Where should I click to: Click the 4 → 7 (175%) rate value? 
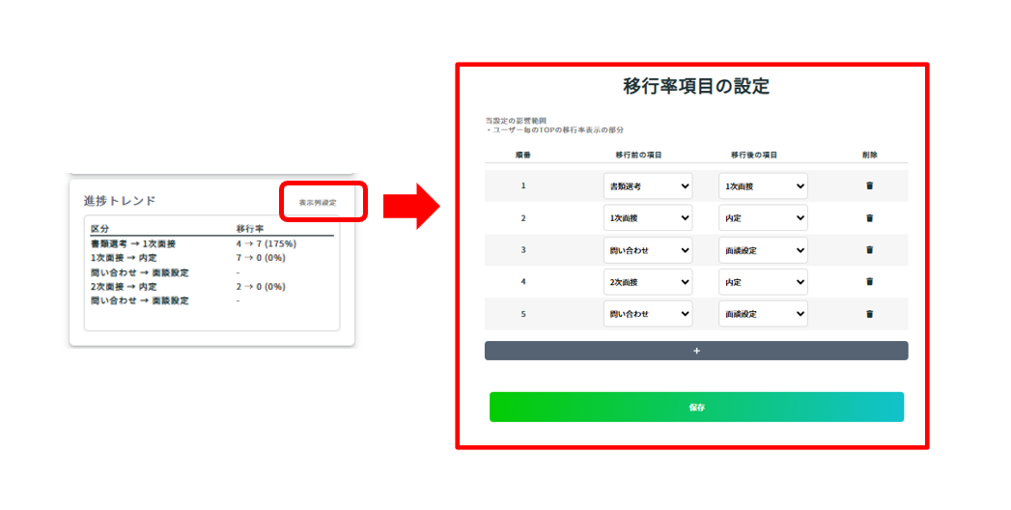click(266, 243)
